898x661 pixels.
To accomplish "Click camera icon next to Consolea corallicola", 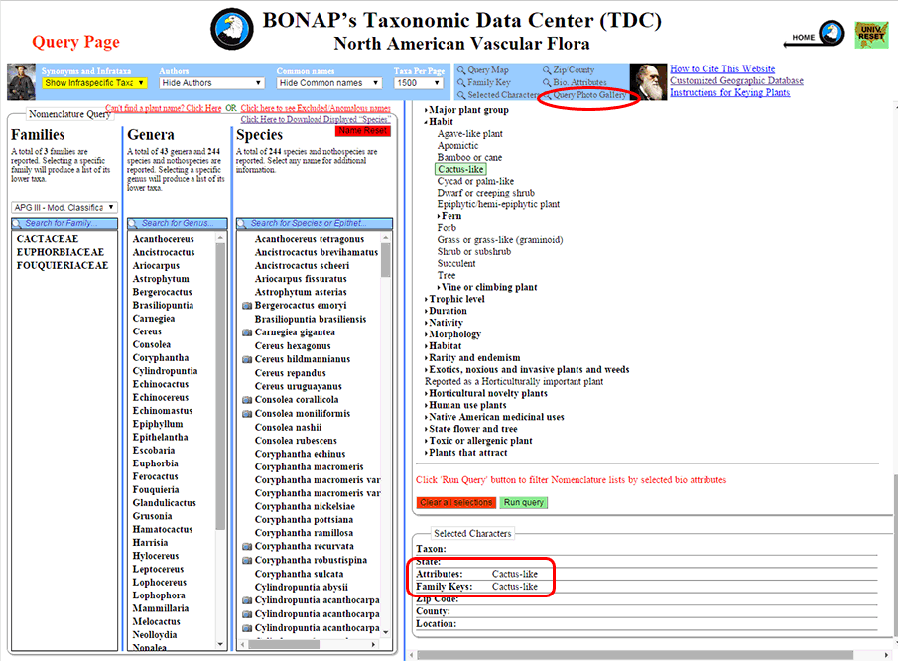I will click(x=247, y=400).
